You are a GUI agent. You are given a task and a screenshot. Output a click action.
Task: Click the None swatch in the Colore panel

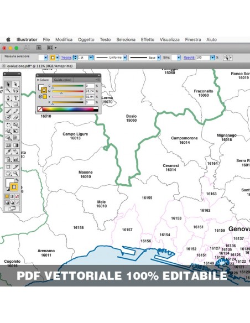[x=40, y=109]
